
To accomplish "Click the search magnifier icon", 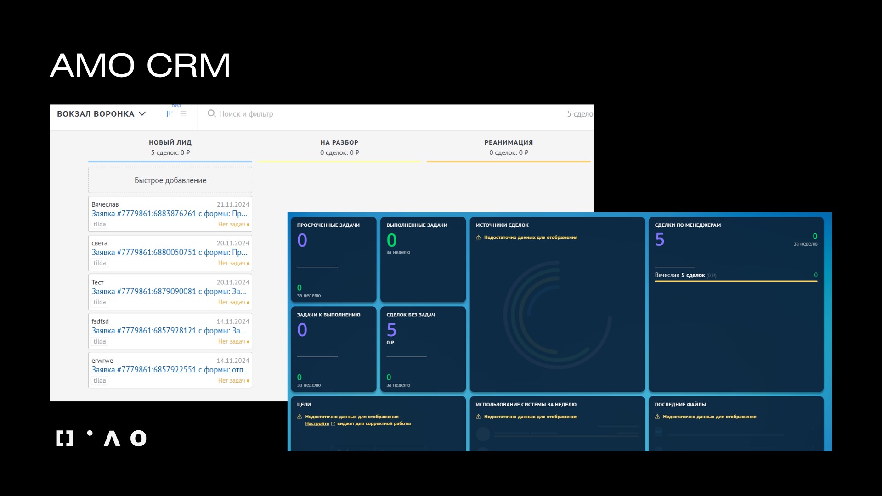I will (211, 113).
